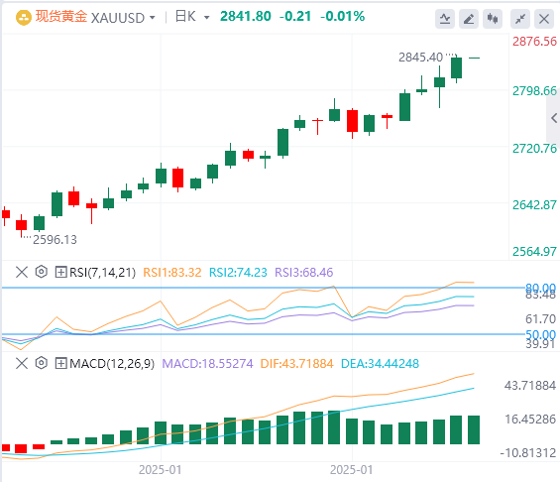Expand the XAUUSD symbol dropdown
Image resolution: width=560 pixels, height=482 pixels.
click(153, 18)
